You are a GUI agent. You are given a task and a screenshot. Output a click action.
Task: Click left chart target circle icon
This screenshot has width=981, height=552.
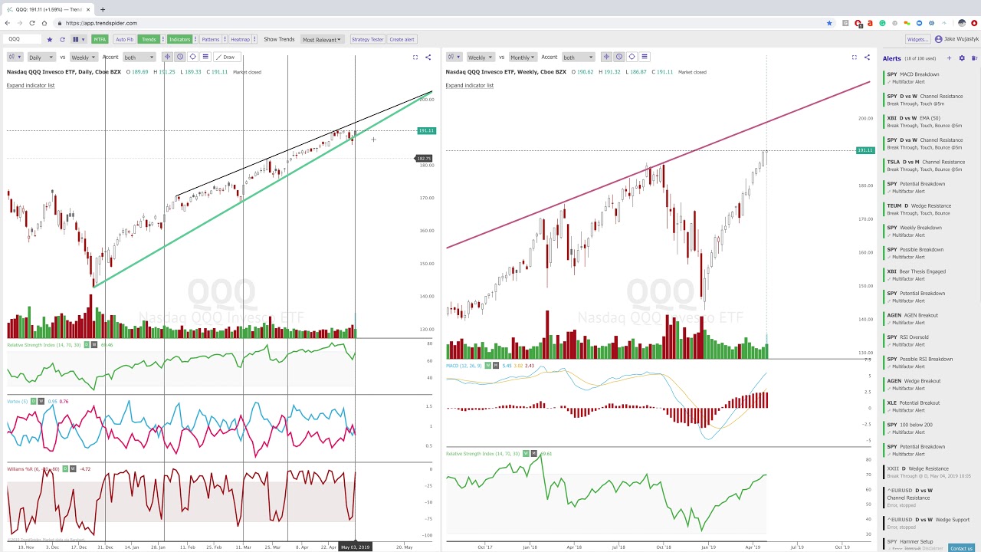[192, 57]
